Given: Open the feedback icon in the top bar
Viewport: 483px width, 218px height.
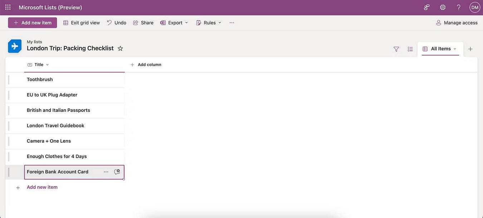Looking at the screenshot, I should [x=426, y=7].
